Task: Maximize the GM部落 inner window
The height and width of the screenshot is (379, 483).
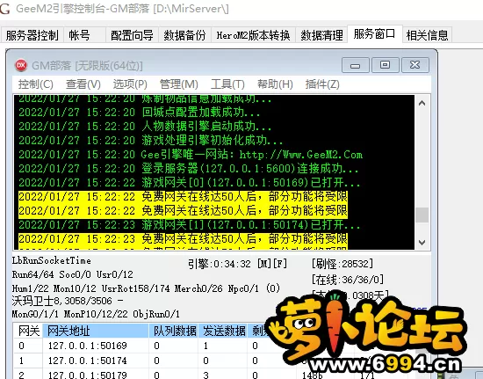Action: 385,65
